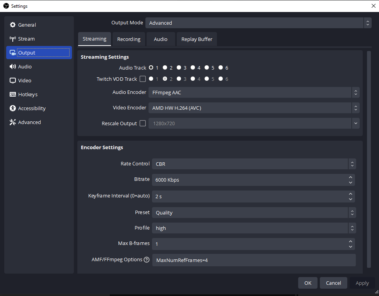This screenshot has height=296, width=379.
Task: Increase Keyframe Interval with up arrow
Action: (350, 194)
